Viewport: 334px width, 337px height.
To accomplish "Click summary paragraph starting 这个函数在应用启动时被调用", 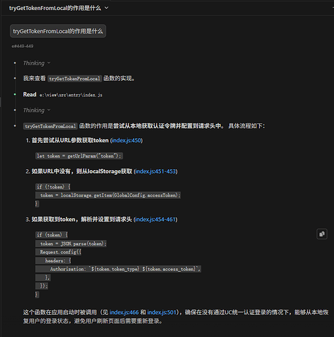I will pyautogui.click(x=176, y=317).
